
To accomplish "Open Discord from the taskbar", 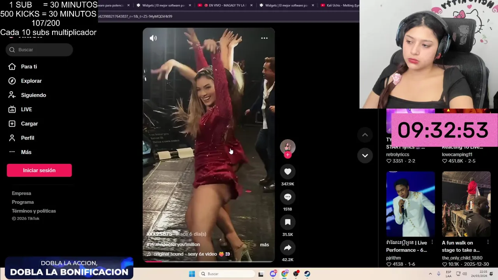I will coord(273,274).
